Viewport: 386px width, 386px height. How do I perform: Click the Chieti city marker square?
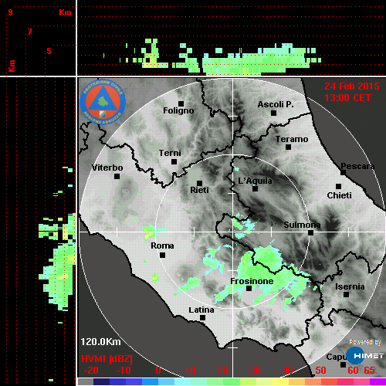[x=339, y=186]
